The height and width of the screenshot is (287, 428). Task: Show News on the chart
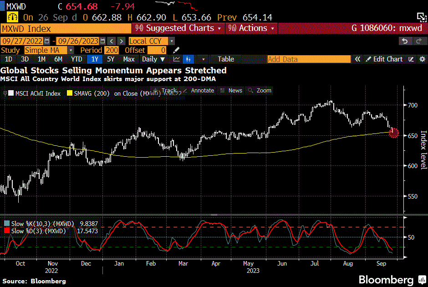[231, 90]
